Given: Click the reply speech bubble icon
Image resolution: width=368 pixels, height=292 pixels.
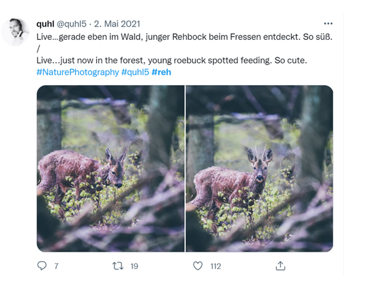Looking at the screenshot, I should pyautogui.click(x=41, y=266).
